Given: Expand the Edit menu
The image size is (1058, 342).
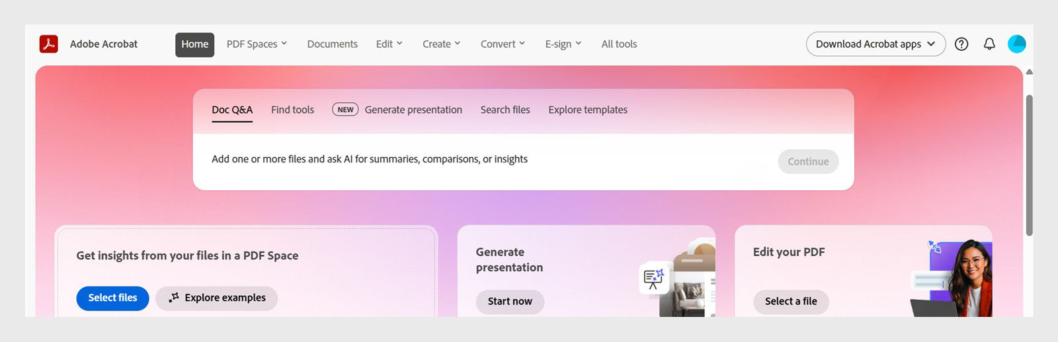Looking at the screenshot, I should point(389,44).
